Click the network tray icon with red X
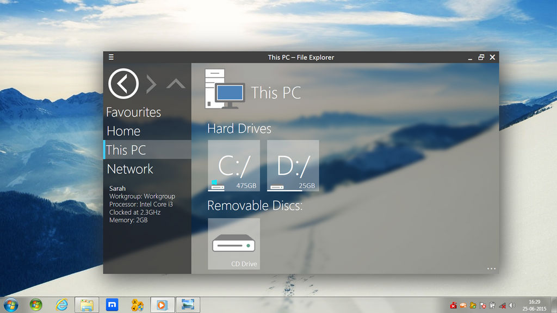The height and width of the screenshot is (313, 557). pyautogui.click(x=502, y=305)
